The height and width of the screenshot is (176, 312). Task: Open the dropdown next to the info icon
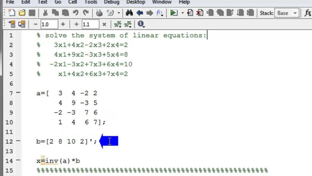click(x=144, y=26)
